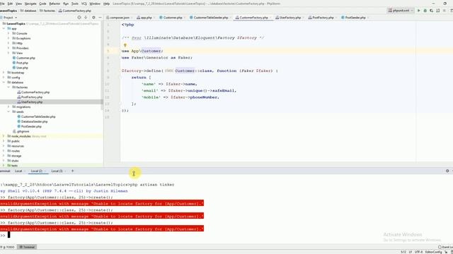Viewport: 453px width, 254px height.
Task: Click the factories breadcrumb in navigation bar
Action: click(x=47, y=11)
